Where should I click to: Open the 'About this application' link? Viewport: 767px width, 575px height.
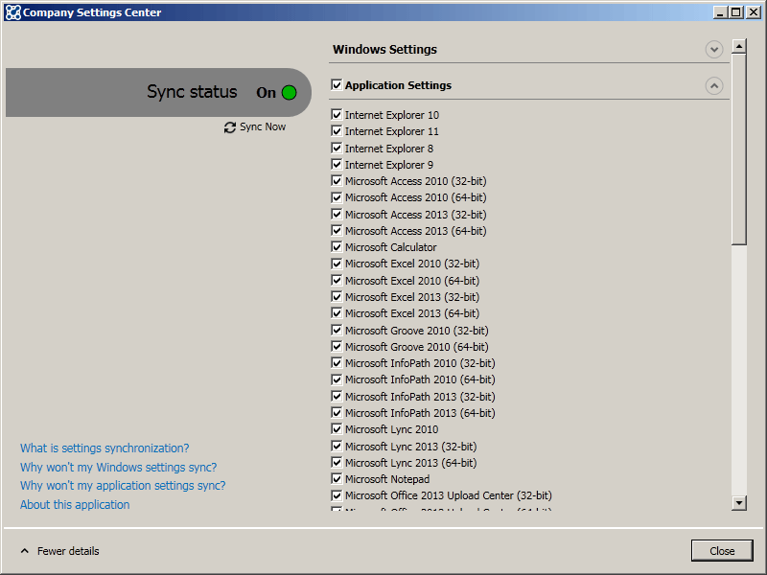pos(75,505)
